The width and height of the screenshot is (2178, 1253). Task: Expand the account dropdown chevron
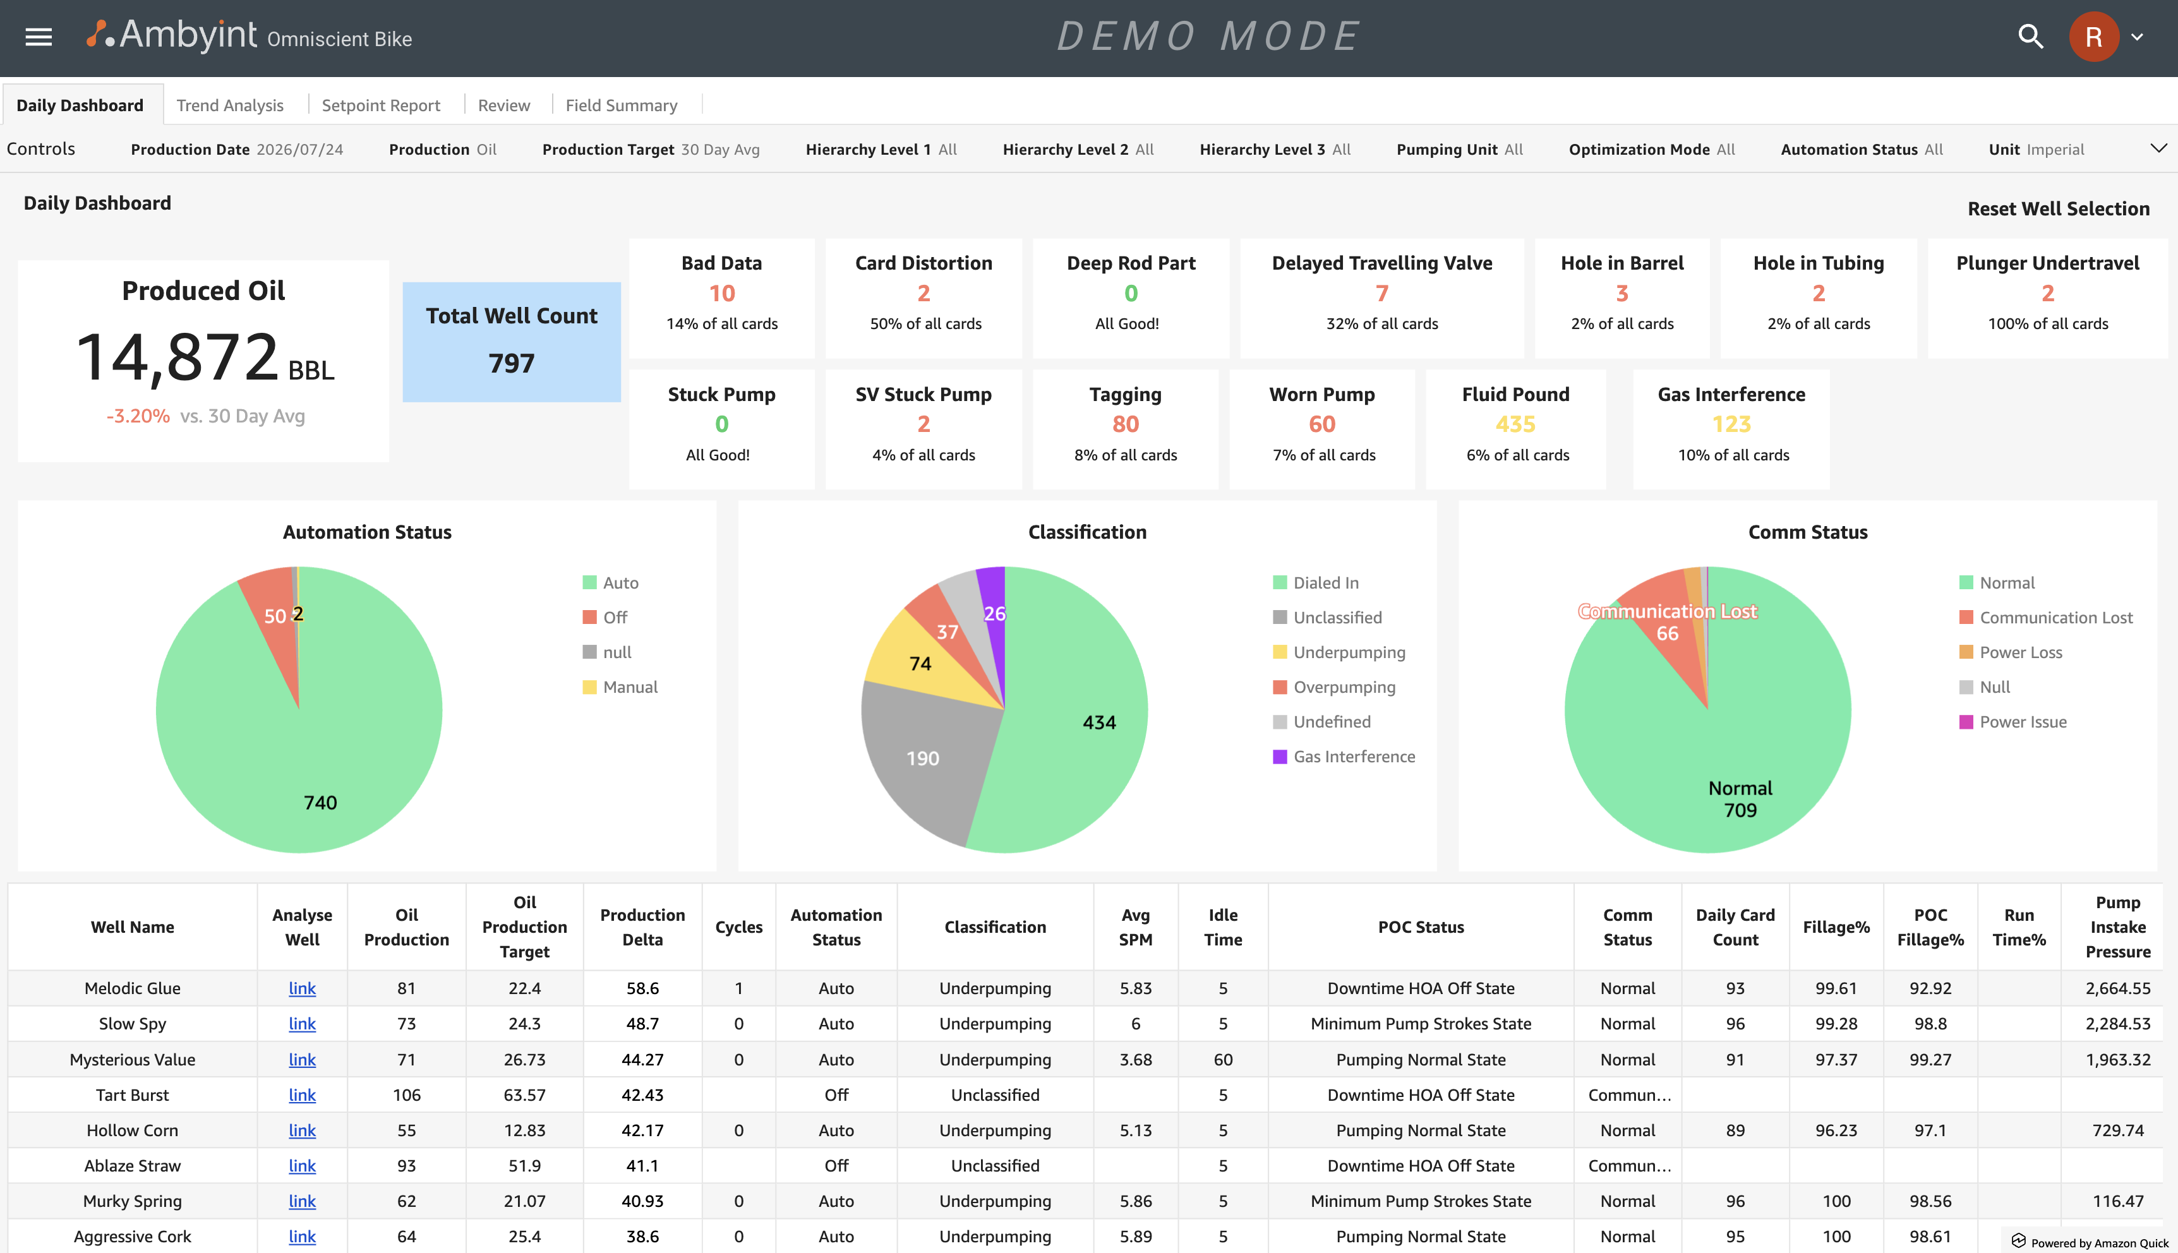[x=2137, y=37]
